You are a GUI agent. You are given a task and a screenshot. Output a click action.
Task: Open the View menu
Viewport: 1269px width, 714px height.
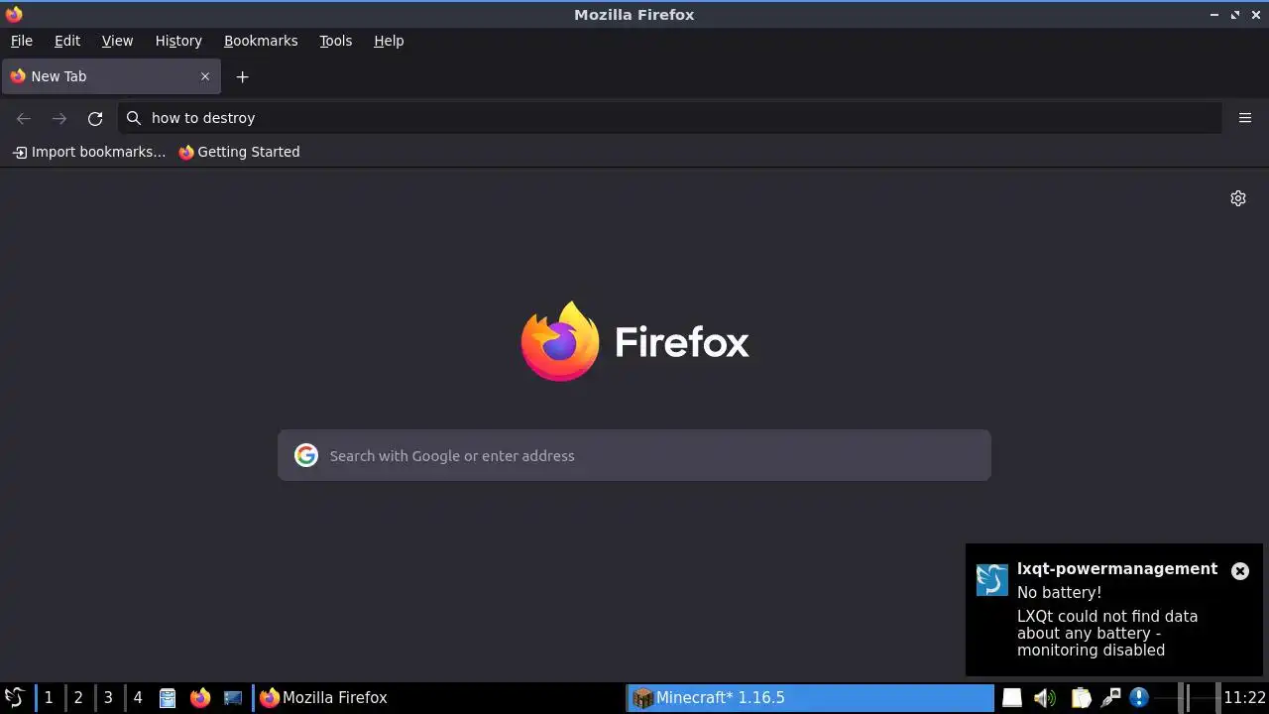pyautogui.click(x=117, y=41)
